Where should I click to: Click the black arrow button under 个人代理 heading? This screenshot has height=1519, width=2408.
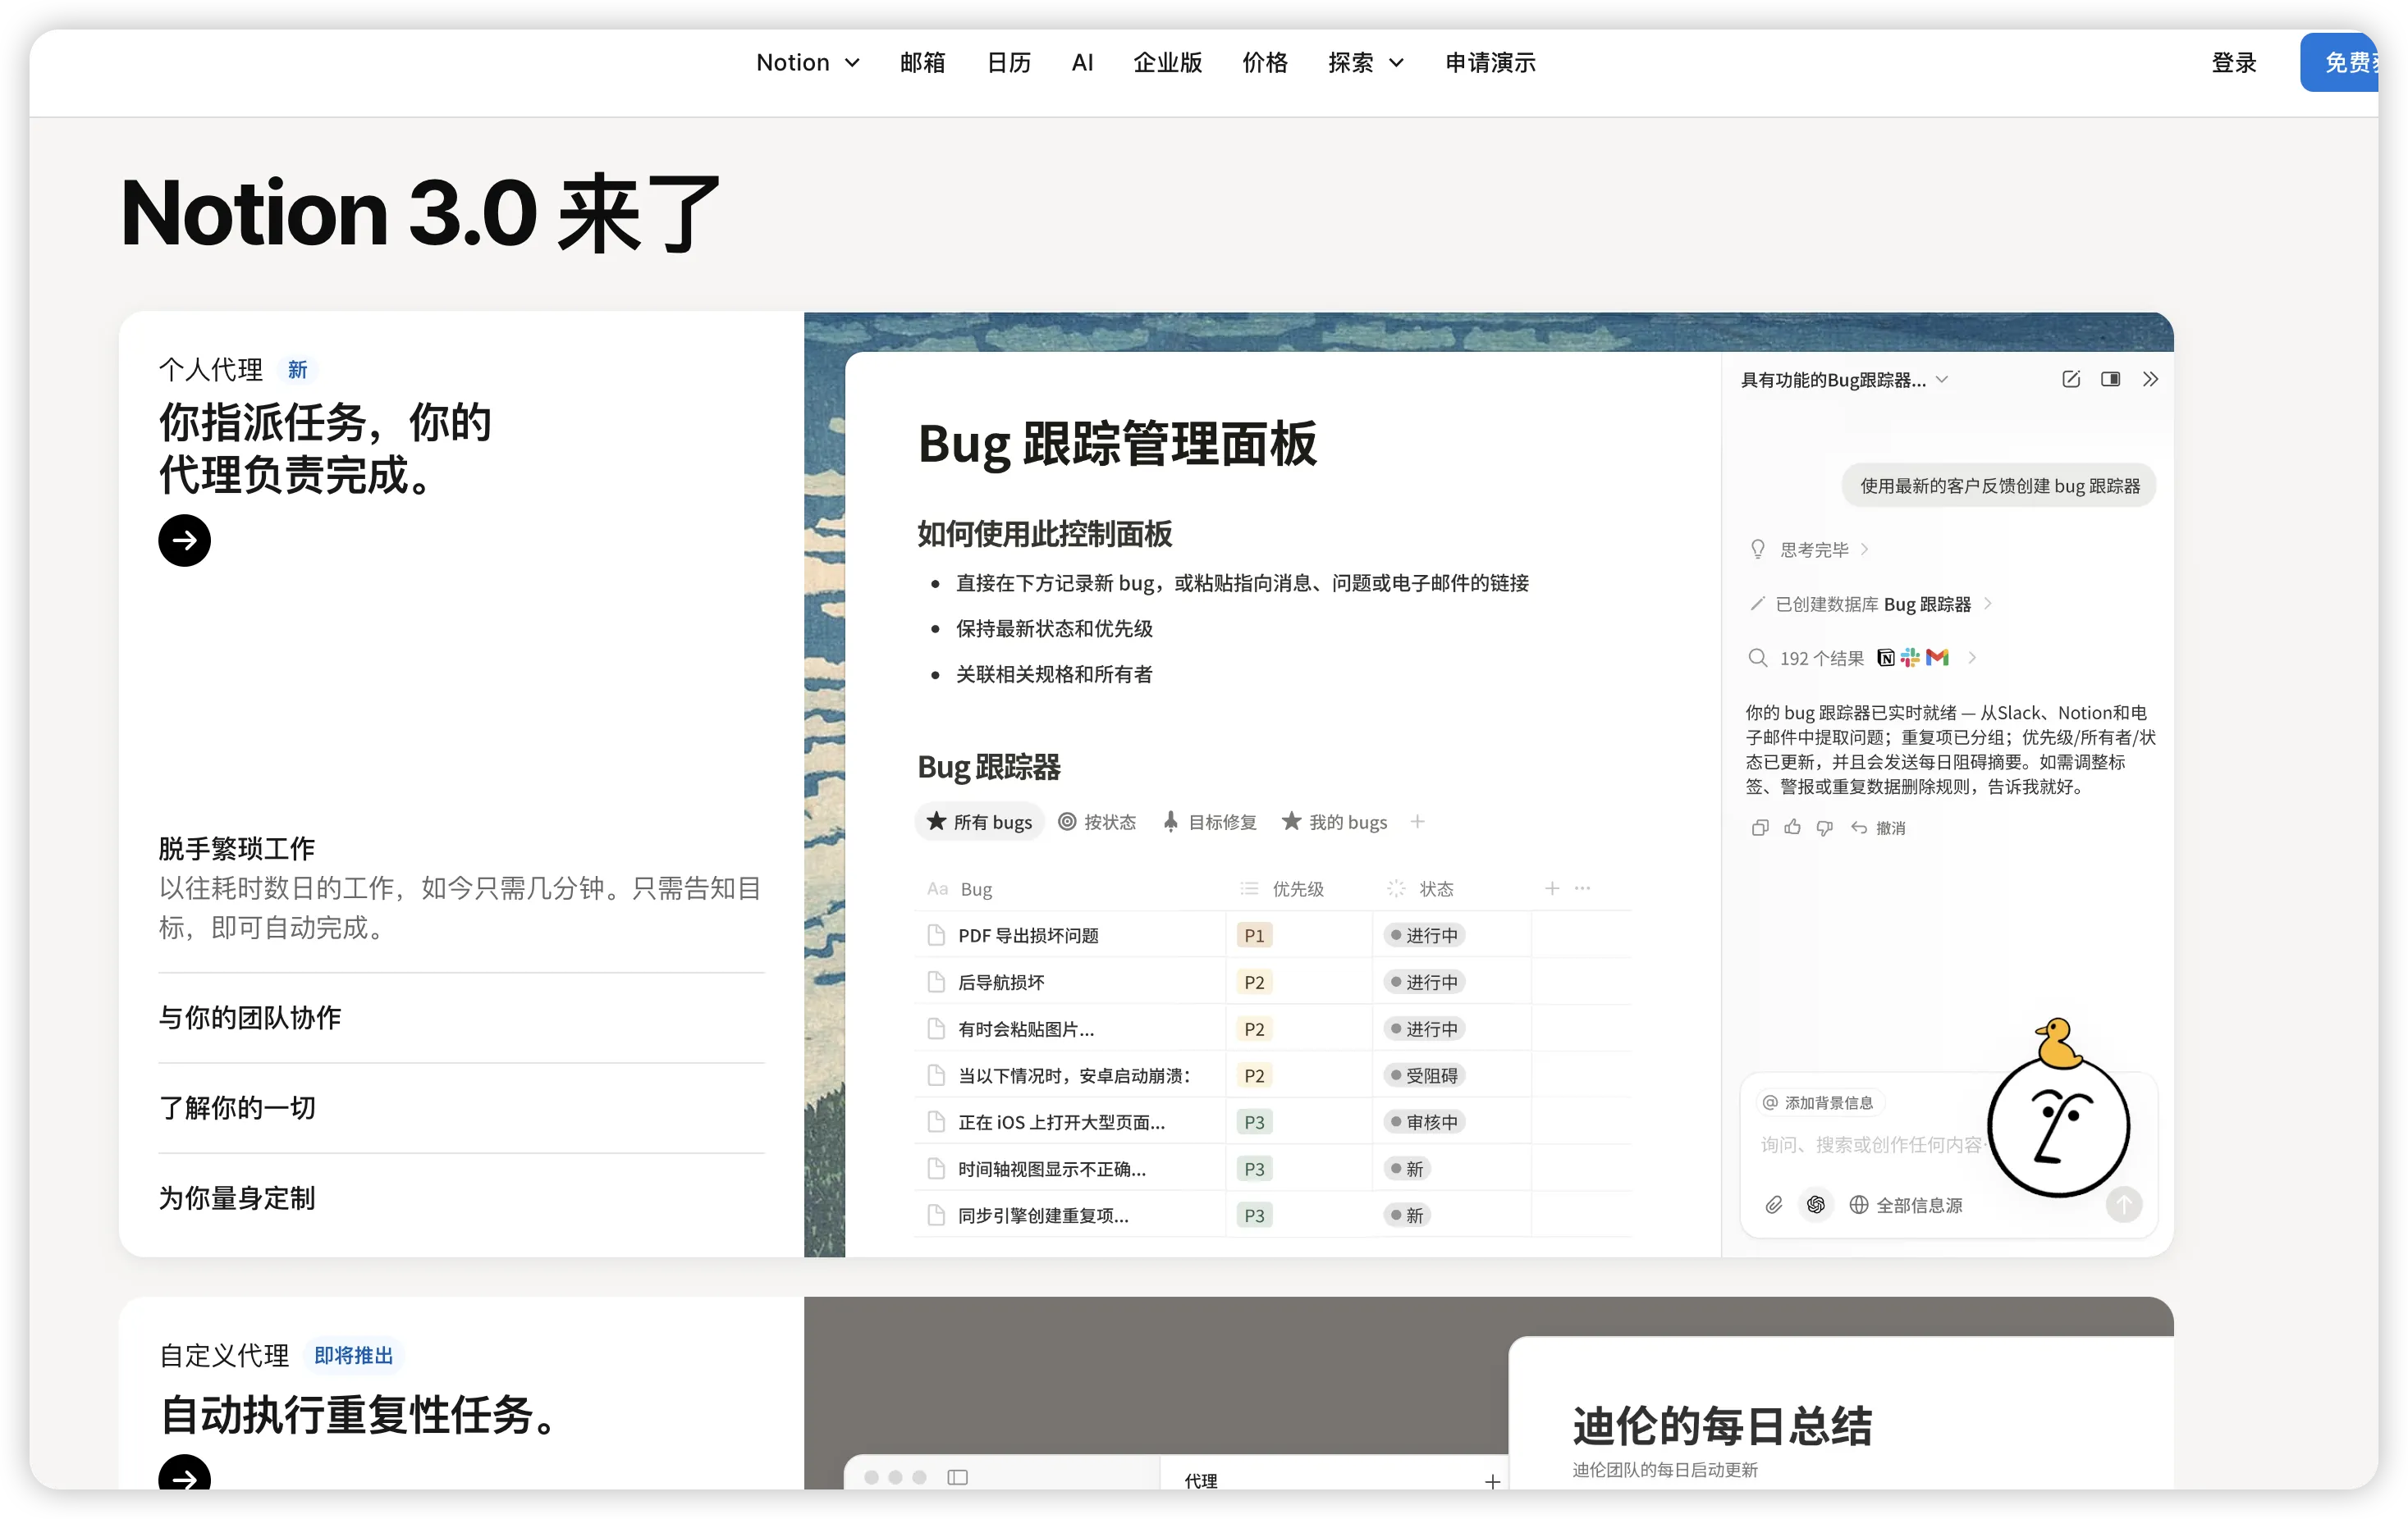point(184,541)
